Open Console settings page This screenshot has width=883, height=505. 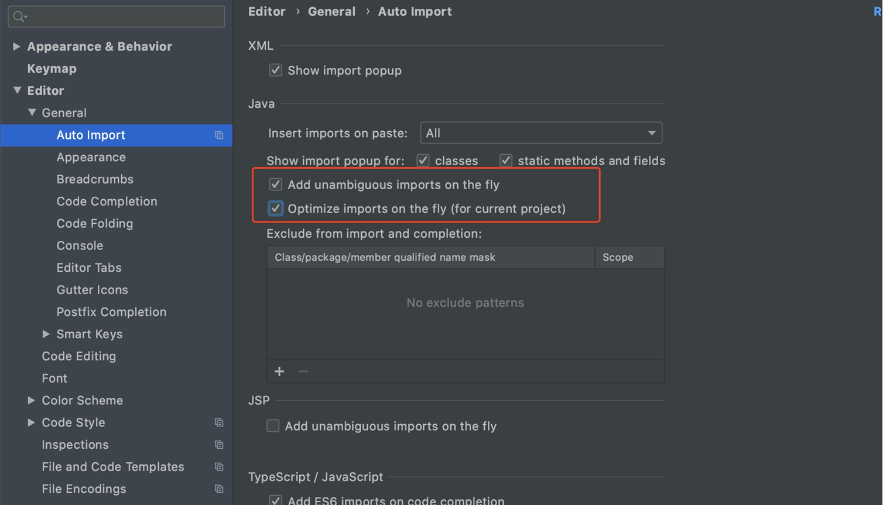point(80,245)
